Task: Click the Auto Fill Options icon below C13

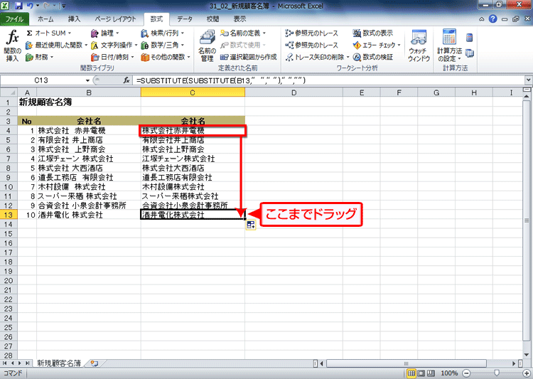Action: coord(251,225)
